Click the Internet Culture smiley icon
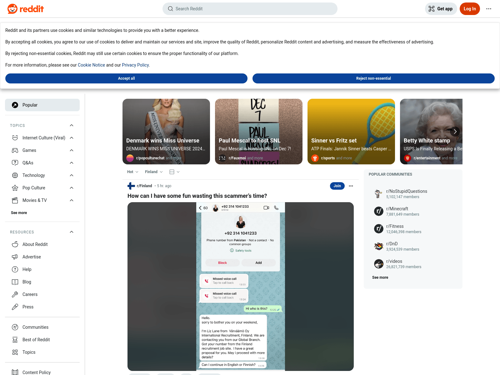The image size is (500, 375). (15, 138)
